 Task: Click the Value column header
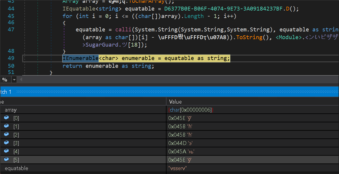(175, 101)
